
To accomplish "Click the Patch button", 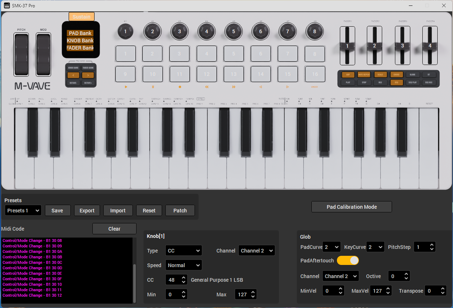I will (x=180, y=211).
